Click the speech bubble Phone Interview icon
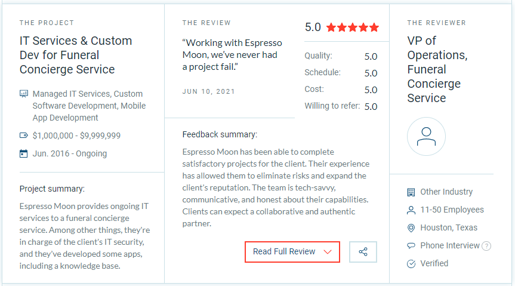Viewport: 515px width, 286px height. tap(411, 245)
